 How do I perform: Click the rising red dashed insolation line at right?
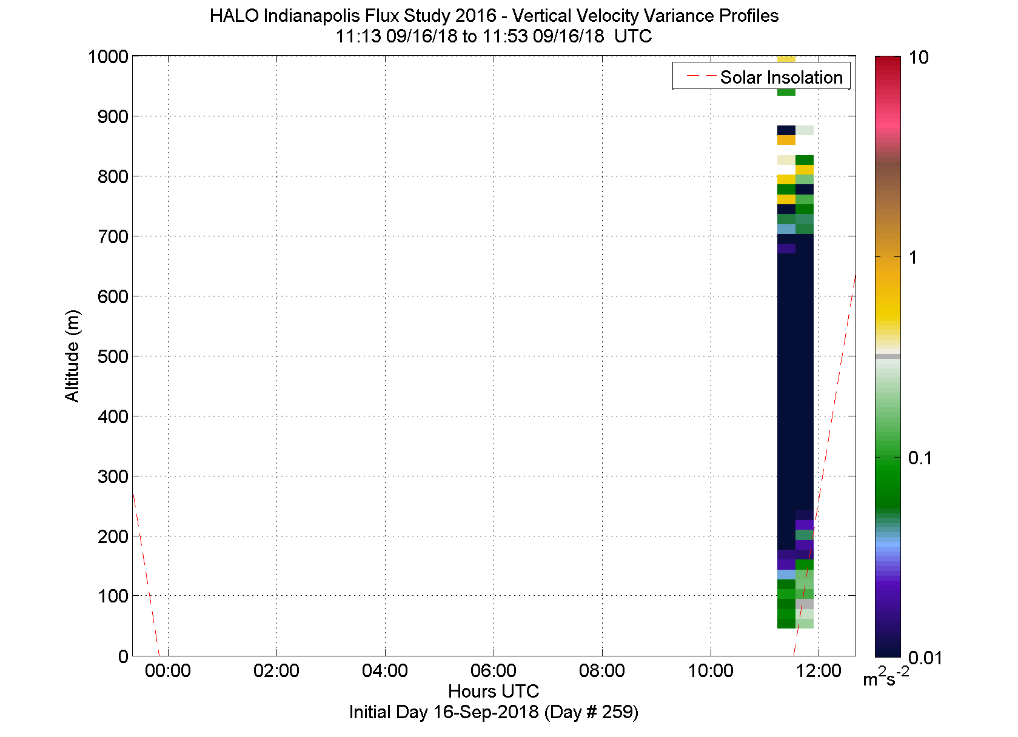coord(825,464)
